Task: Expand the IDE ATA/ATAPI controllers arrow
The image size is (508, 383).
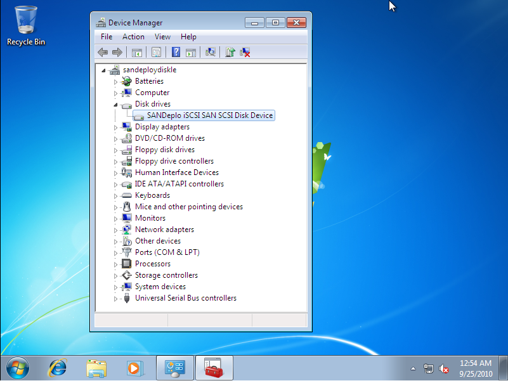Action: (x=115, y=185)
